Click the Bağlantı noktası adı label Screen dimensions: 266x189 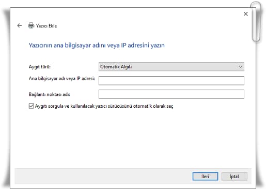point(50,94)
